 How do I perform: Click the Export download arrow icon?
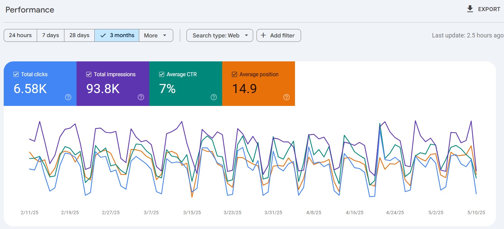click(470, 9)
